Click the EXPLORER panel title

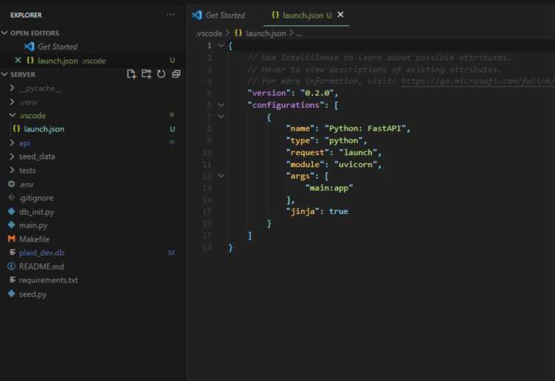point(26,16)
